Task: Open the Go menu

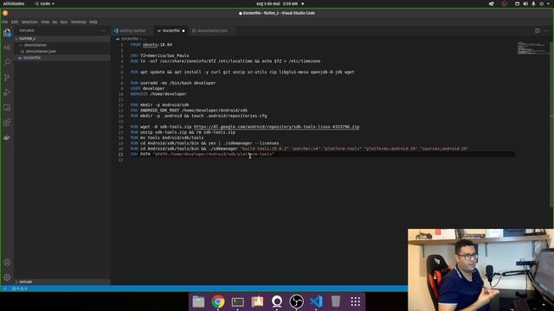Action: pyautogui.click(x=55, y=22)
